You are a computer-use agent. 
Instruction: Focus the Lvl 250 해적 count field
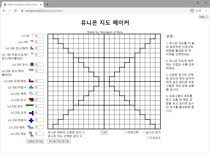pyautogui.click(x=40, y=127)
